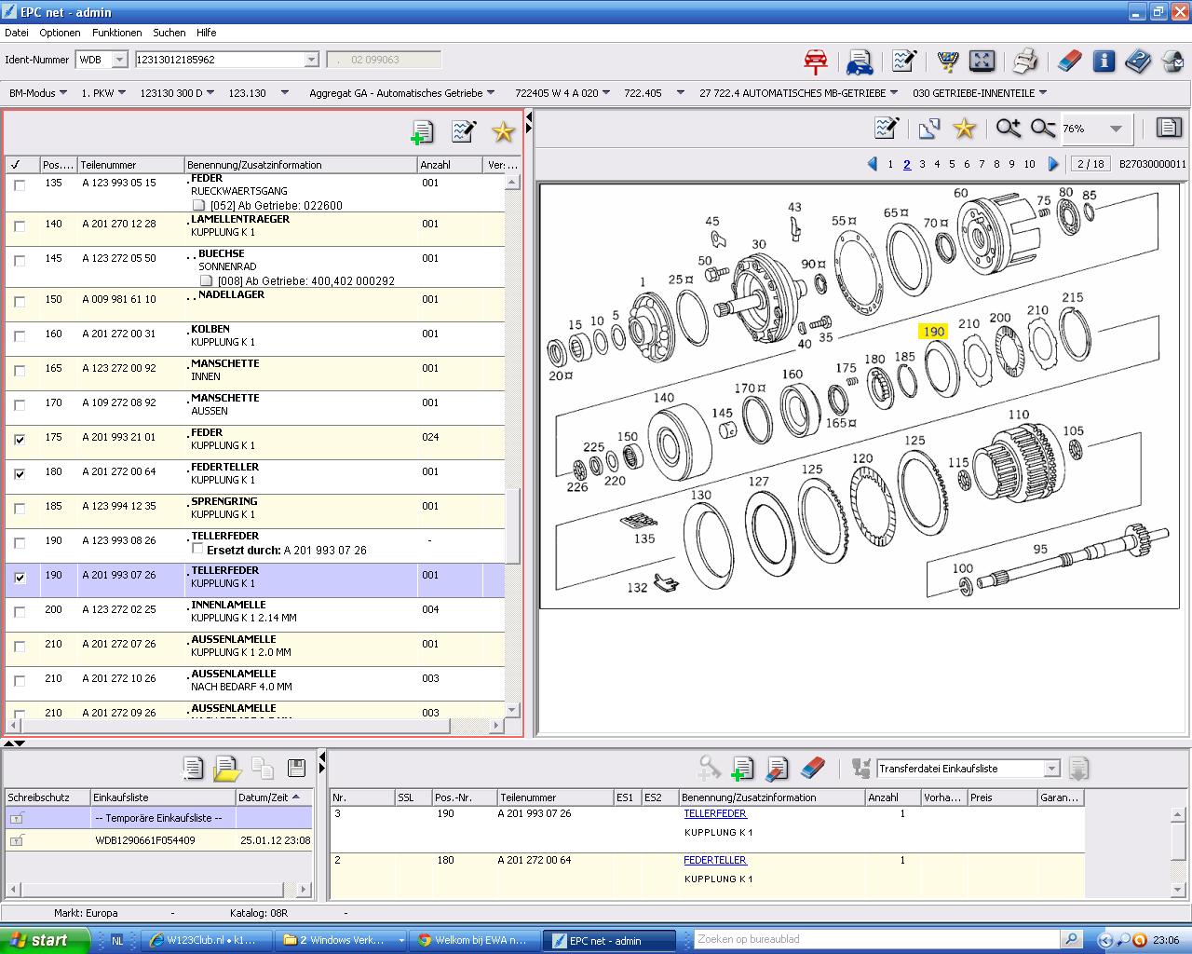Add selected parts to list with green plus
Viewport: 1192px width, 954px height.
click(422, 133)
